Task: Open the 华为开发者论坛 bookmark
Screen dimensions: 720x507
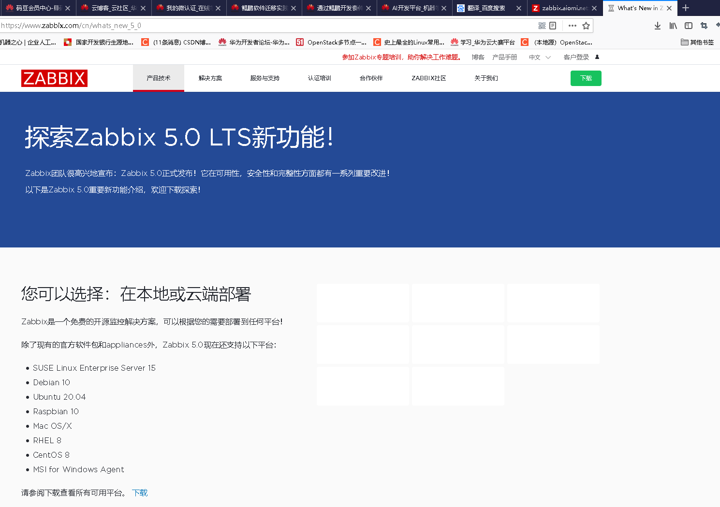Action: pos(254,43)
